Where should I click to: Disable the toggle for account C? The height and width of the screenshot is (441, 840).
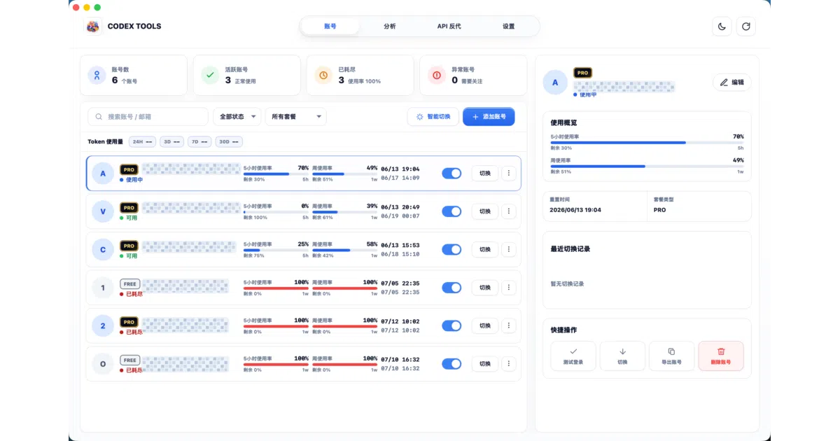451,249
